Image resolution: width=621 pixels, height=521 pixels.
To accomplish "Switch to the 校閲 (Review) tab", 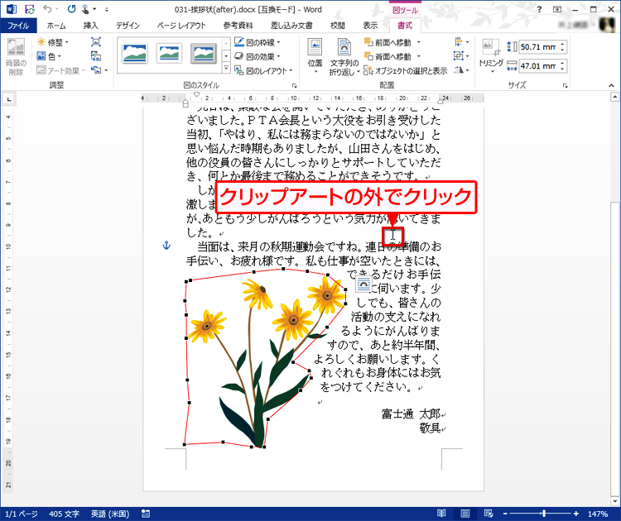I will [338, 26].
